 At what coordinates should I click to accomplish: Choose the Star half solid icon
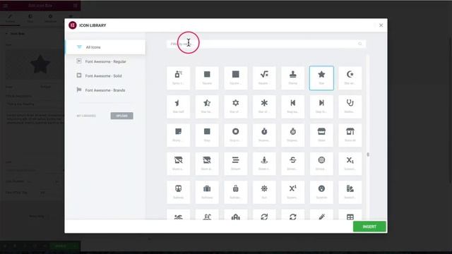pyautogui.click(x=178, y=107)
